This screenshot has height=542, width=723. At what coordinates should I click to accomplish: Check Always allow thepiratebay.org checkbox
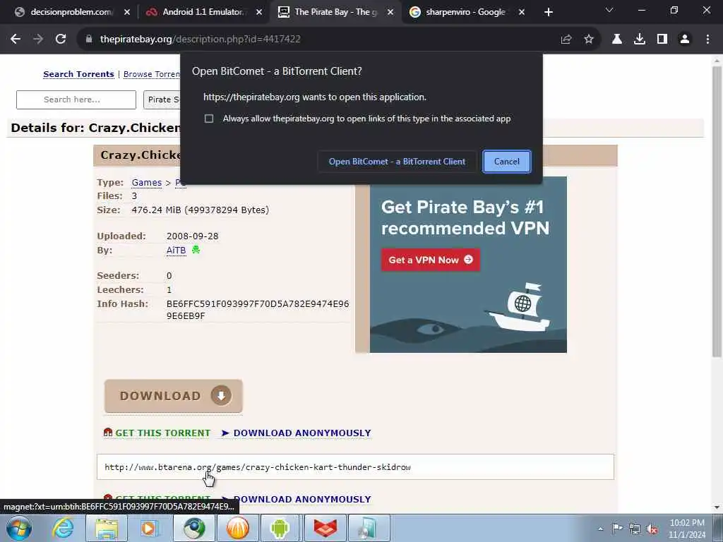[209, 119]
